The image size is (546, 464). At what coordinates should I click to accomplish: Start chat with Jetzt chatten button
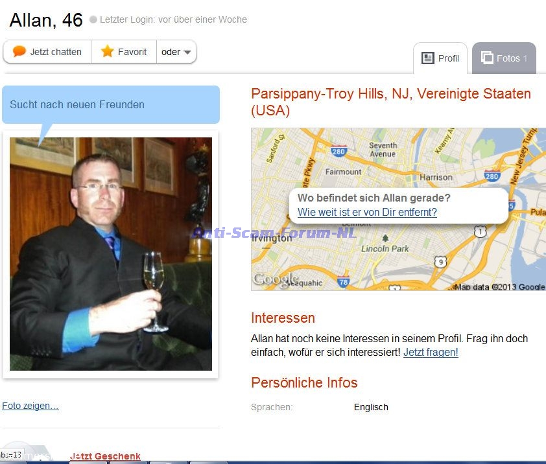click(x=47, y=52)
